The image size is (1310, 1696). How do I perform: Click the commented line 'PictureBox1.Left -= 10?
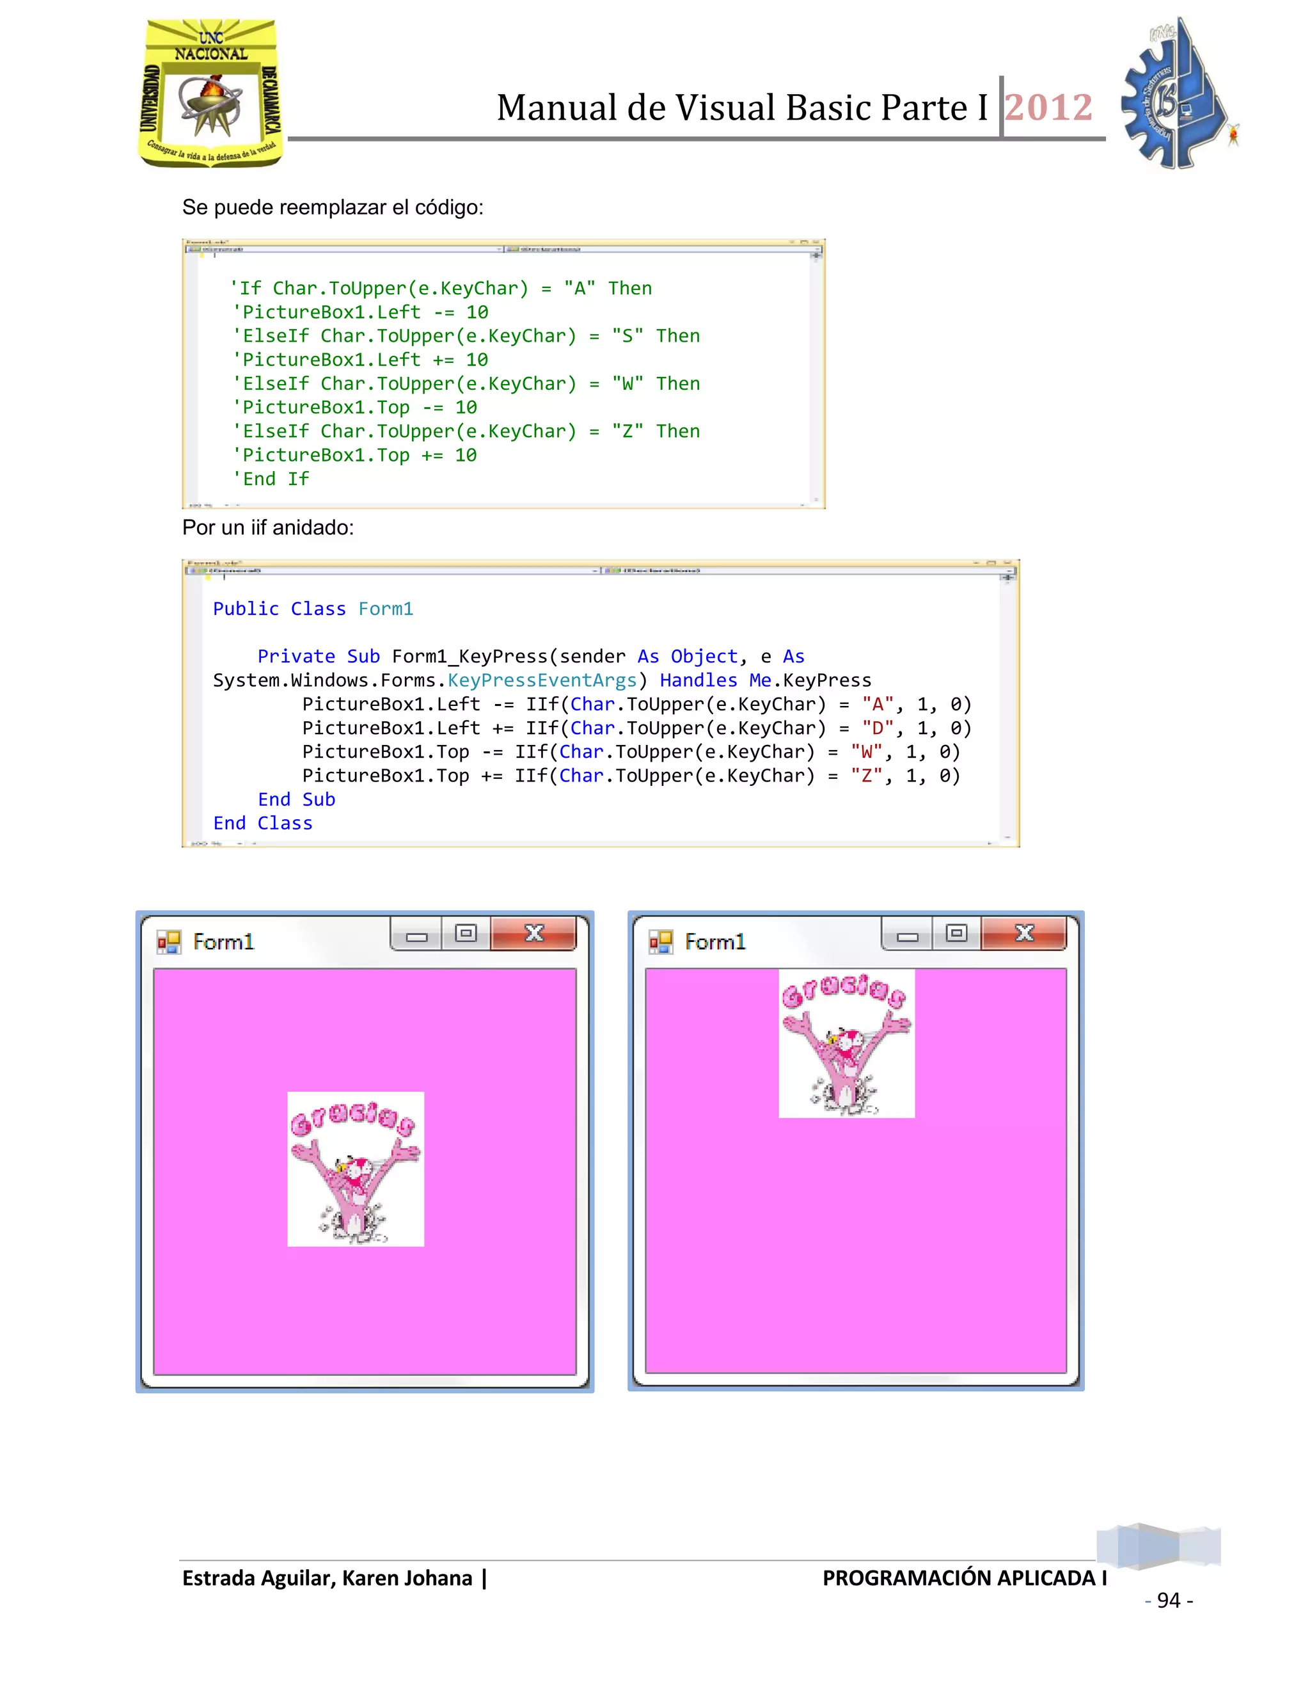360,312
